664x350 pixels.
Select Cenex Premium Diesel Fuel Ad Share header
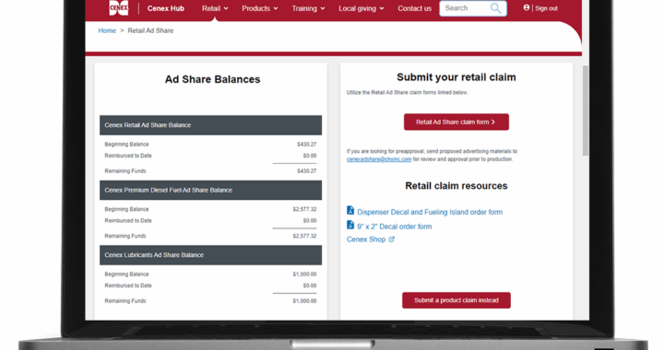(210, 191)
